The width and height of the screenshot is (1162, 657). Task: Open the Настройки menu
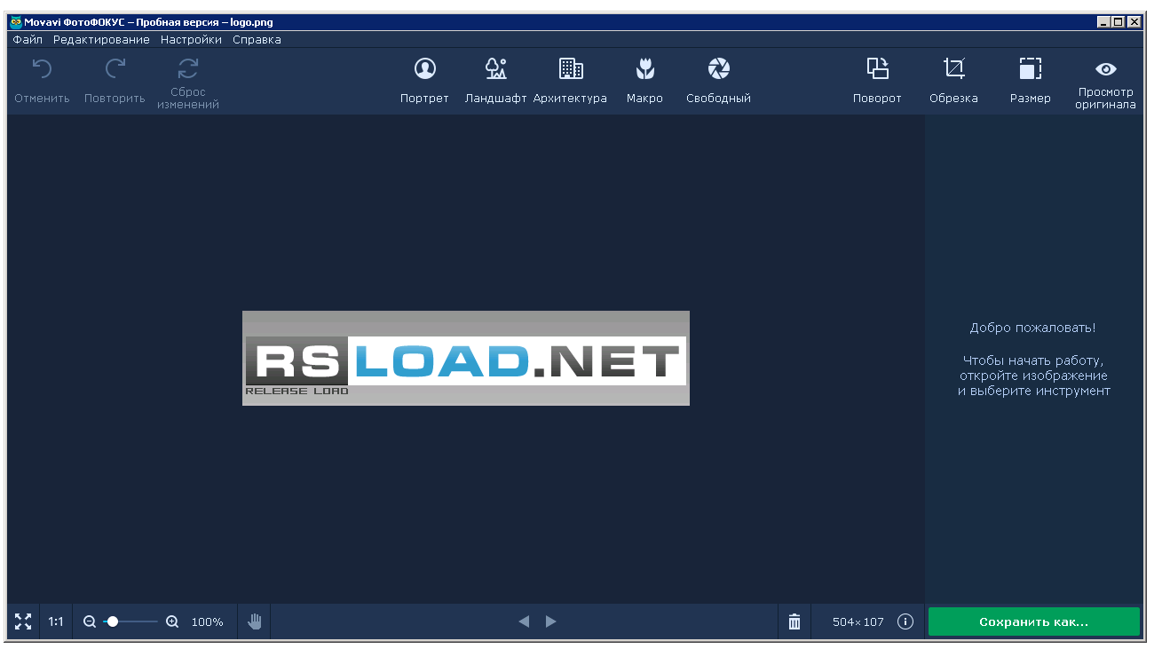click(x=191, y=39)
